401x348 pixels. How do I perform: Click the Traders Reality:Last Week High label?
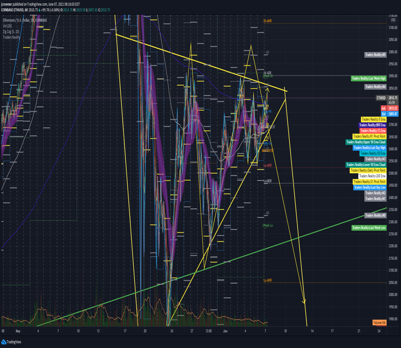coord(369,78)
